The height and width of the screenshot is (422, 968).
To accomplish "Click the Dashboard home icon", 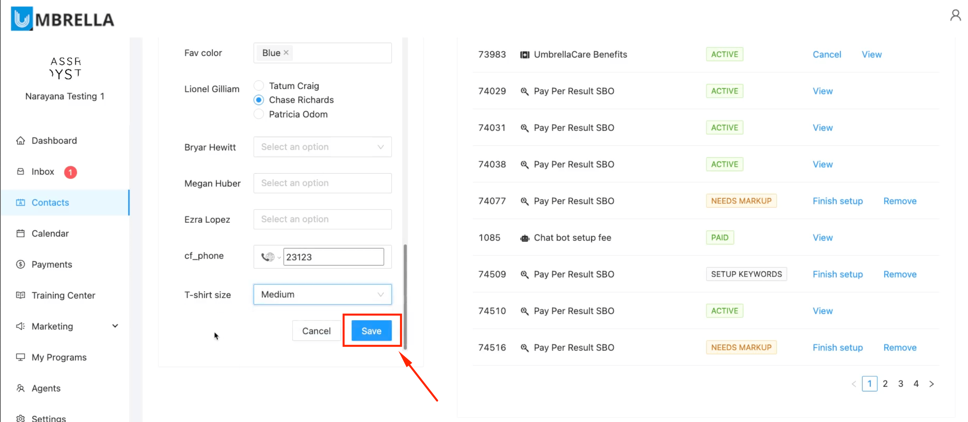I will (21, 141).
